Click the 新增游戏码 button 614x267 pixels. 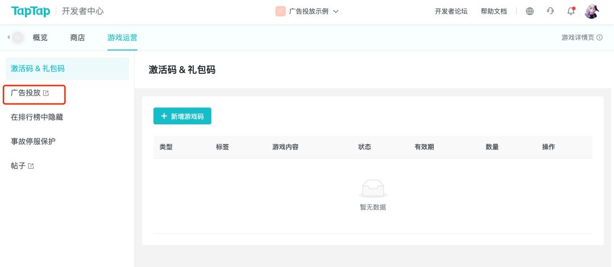coord(182,116)
